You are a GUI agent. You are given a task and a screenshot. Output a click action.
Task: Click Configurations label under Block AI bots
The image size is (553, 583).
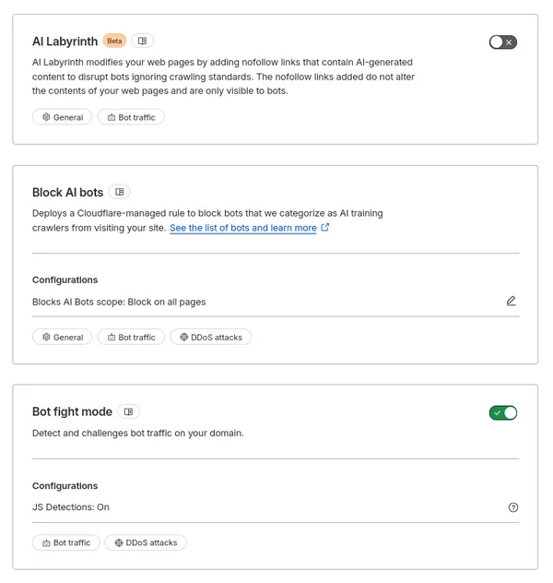point(65,280)
